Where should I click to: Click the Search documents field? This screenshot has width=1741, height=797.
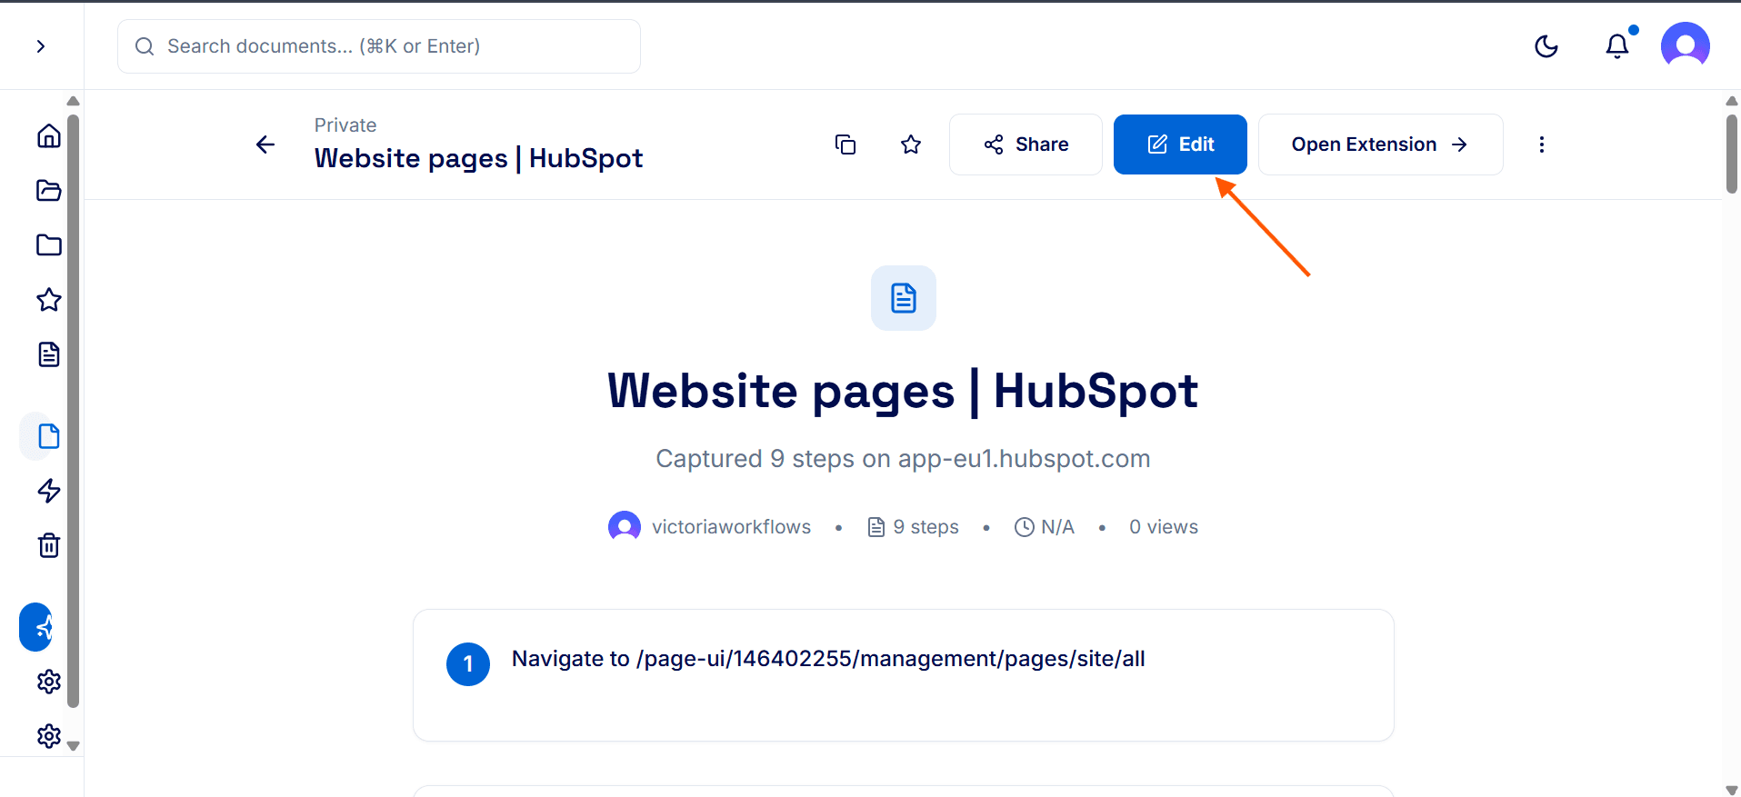click(x=379, y=46)
